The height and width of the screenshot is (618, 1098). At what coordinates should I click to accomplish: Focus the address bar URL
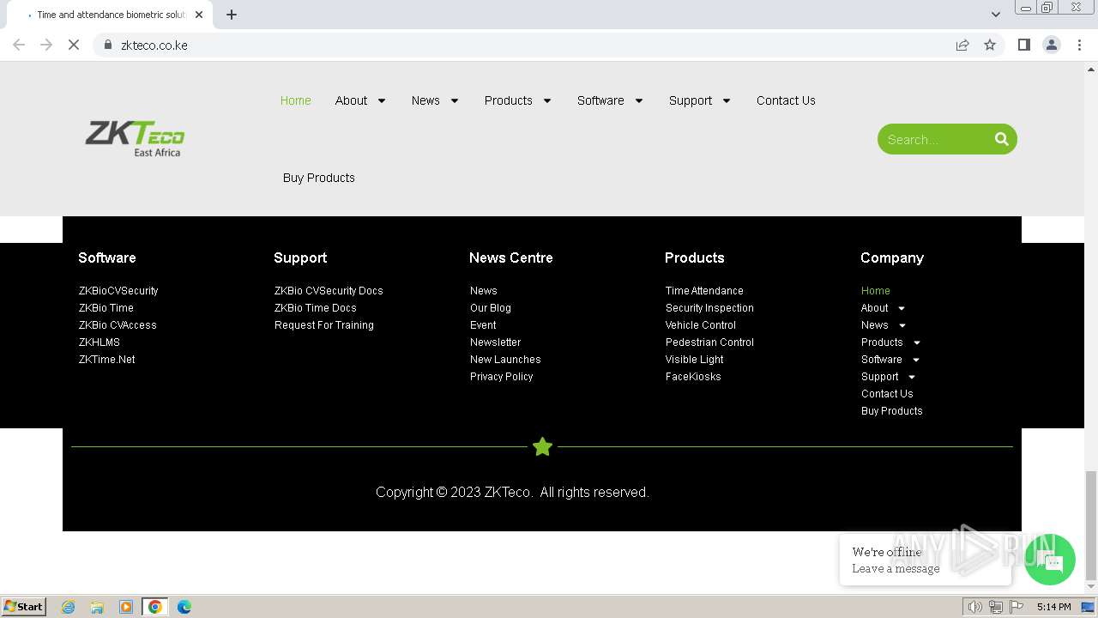(x=154, y=45)
